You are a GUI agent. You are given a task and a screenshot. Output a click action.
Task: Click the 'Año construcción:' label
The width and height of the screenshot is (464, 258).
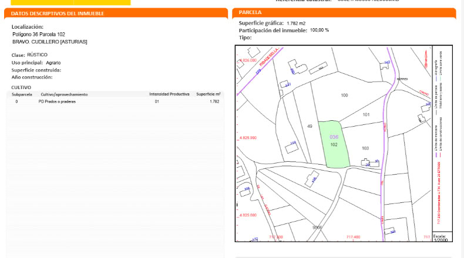[x=32, y=77]
